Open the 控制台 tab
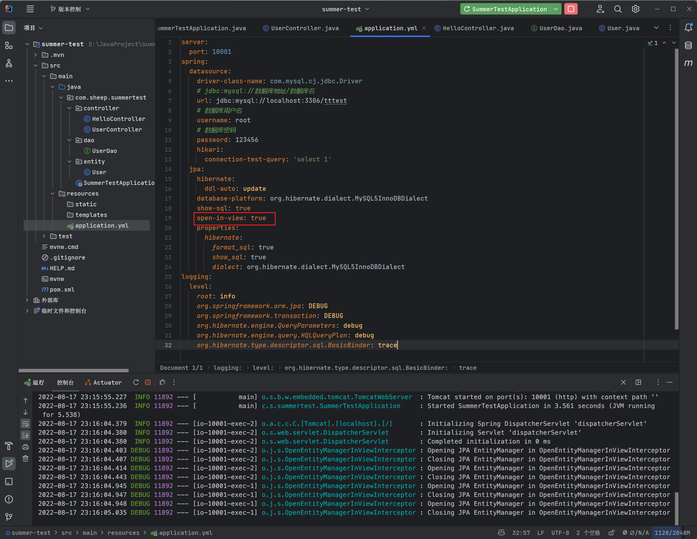This screenshot has width=697, height=539. point(65,383)
